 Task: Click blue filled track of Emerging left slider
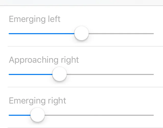click(x=41, y=33)
